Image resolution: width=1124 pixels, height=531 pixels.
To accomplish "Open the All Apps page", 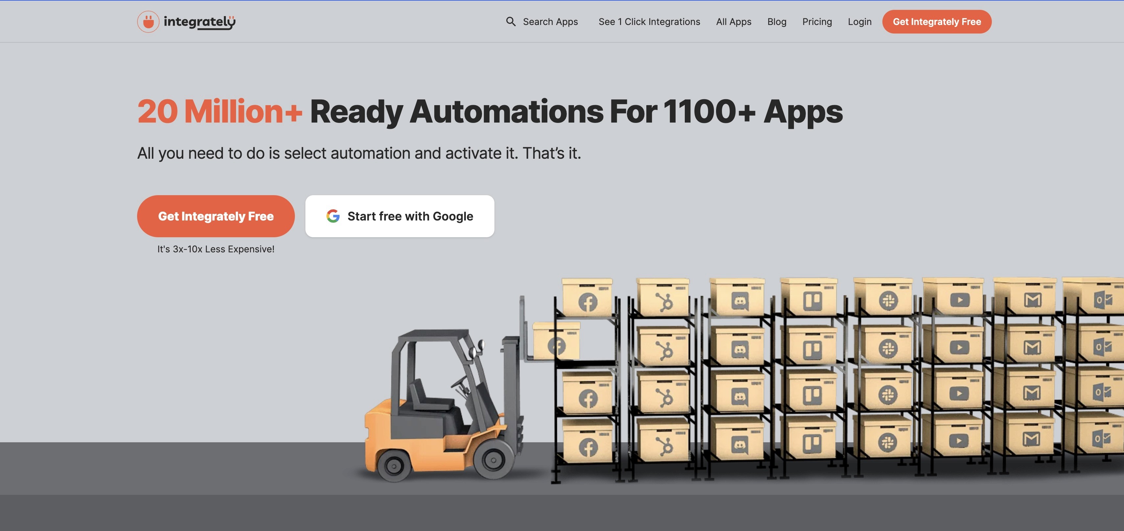I will pos(733,22).
